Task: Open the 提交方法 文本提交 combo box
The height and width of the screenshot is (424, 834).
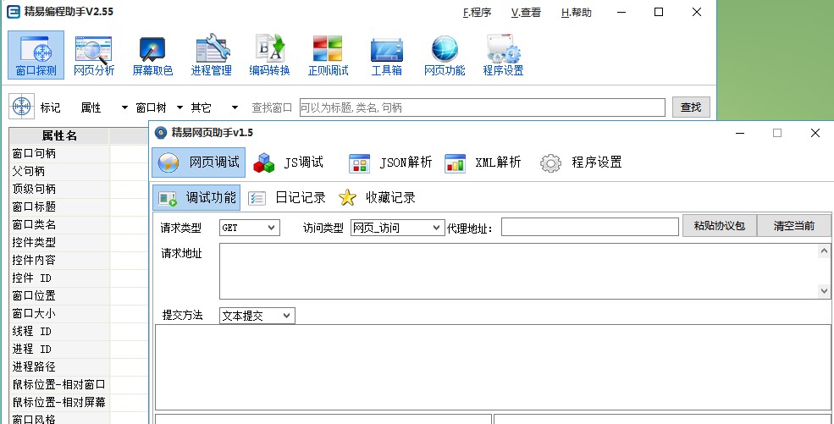Action: tap(257, 316)
